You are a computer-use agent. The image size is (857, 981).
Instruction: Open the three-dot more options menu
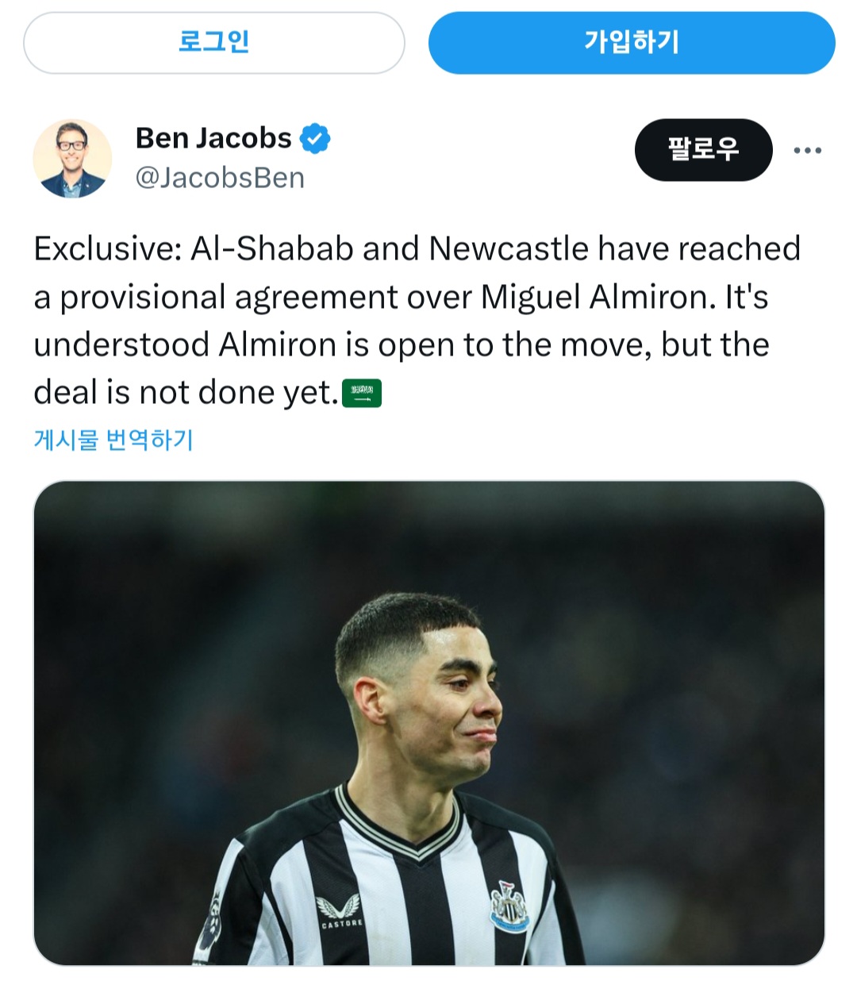[x=807, y=150]
